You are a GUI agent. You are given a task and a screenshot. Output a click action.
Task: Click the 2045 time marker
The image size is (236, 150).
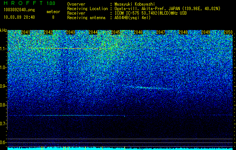point(116,32)
